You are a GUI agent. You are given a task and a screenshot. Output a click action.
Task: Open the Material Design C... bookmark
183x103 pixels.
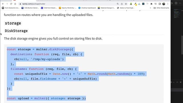pos(106,8)
